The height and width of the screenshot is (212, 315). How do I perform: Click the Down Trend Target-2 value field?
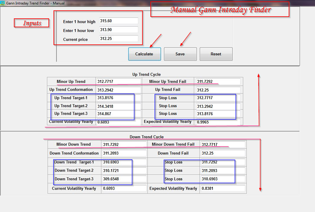click(124, 170)
